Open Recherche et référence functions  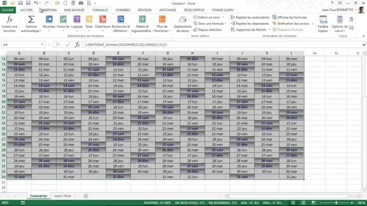click(121, 24)
